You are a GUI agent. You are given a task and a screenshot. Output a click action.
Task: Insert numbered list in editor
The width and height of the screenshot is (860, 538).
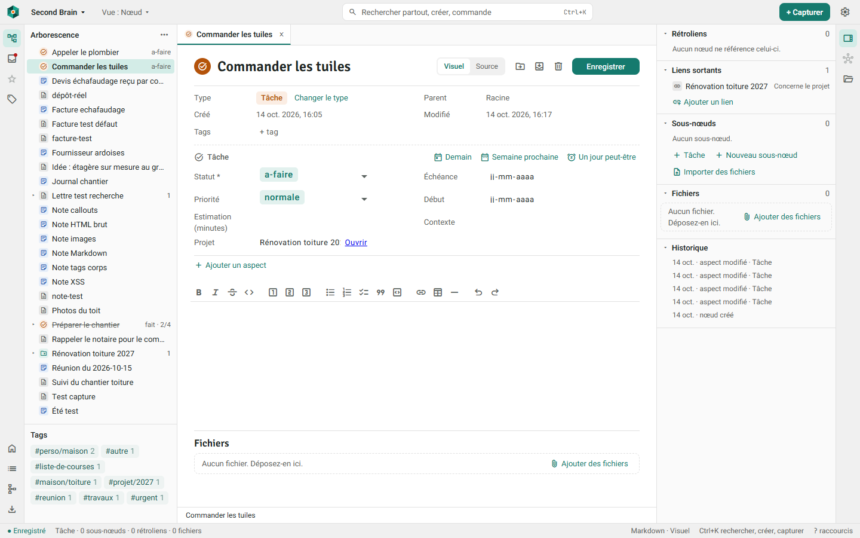point(347,292)
